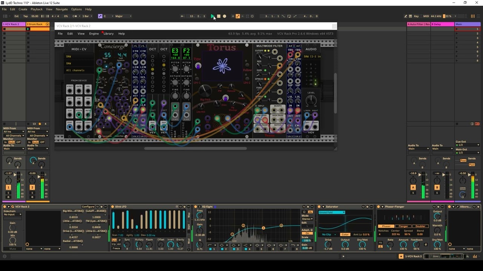Open the Saturator No Clip dropdown

pos(328,234)
